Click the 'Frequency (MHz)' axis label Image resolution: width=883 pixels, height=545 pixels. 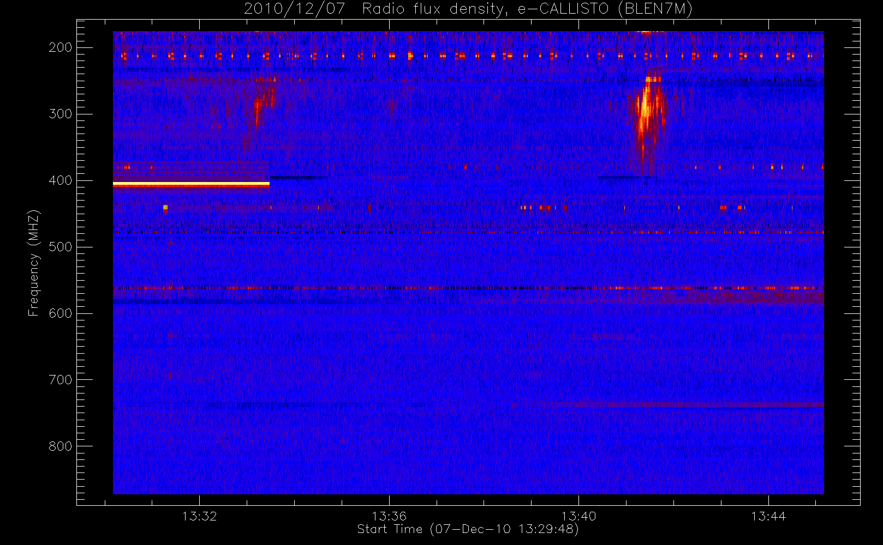[34, 263]
